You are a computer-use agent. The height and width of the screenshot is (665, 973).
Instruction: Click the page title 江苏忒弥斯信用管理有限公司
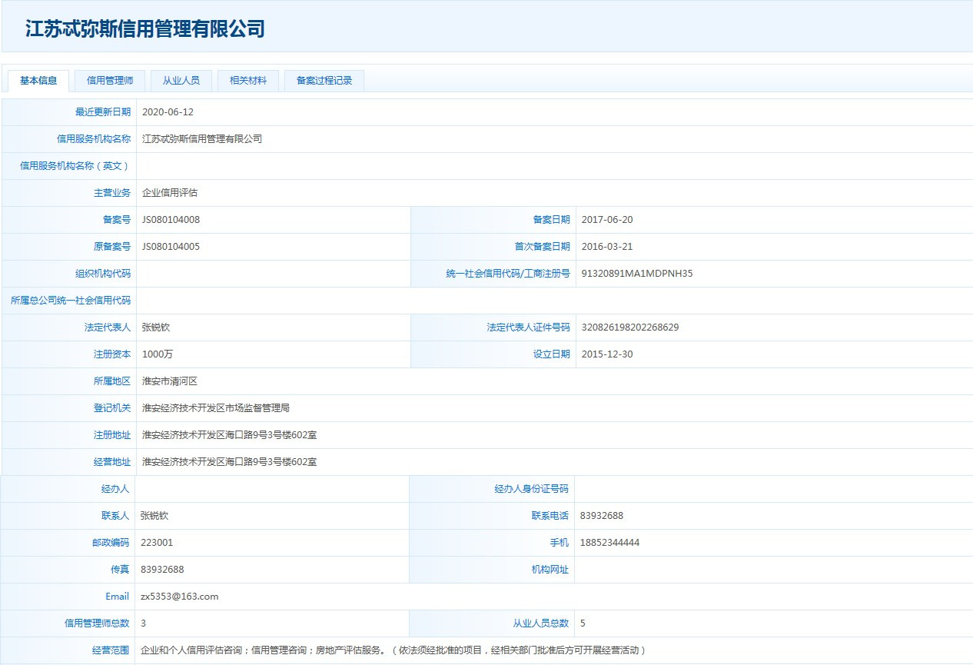pos(145,29)
